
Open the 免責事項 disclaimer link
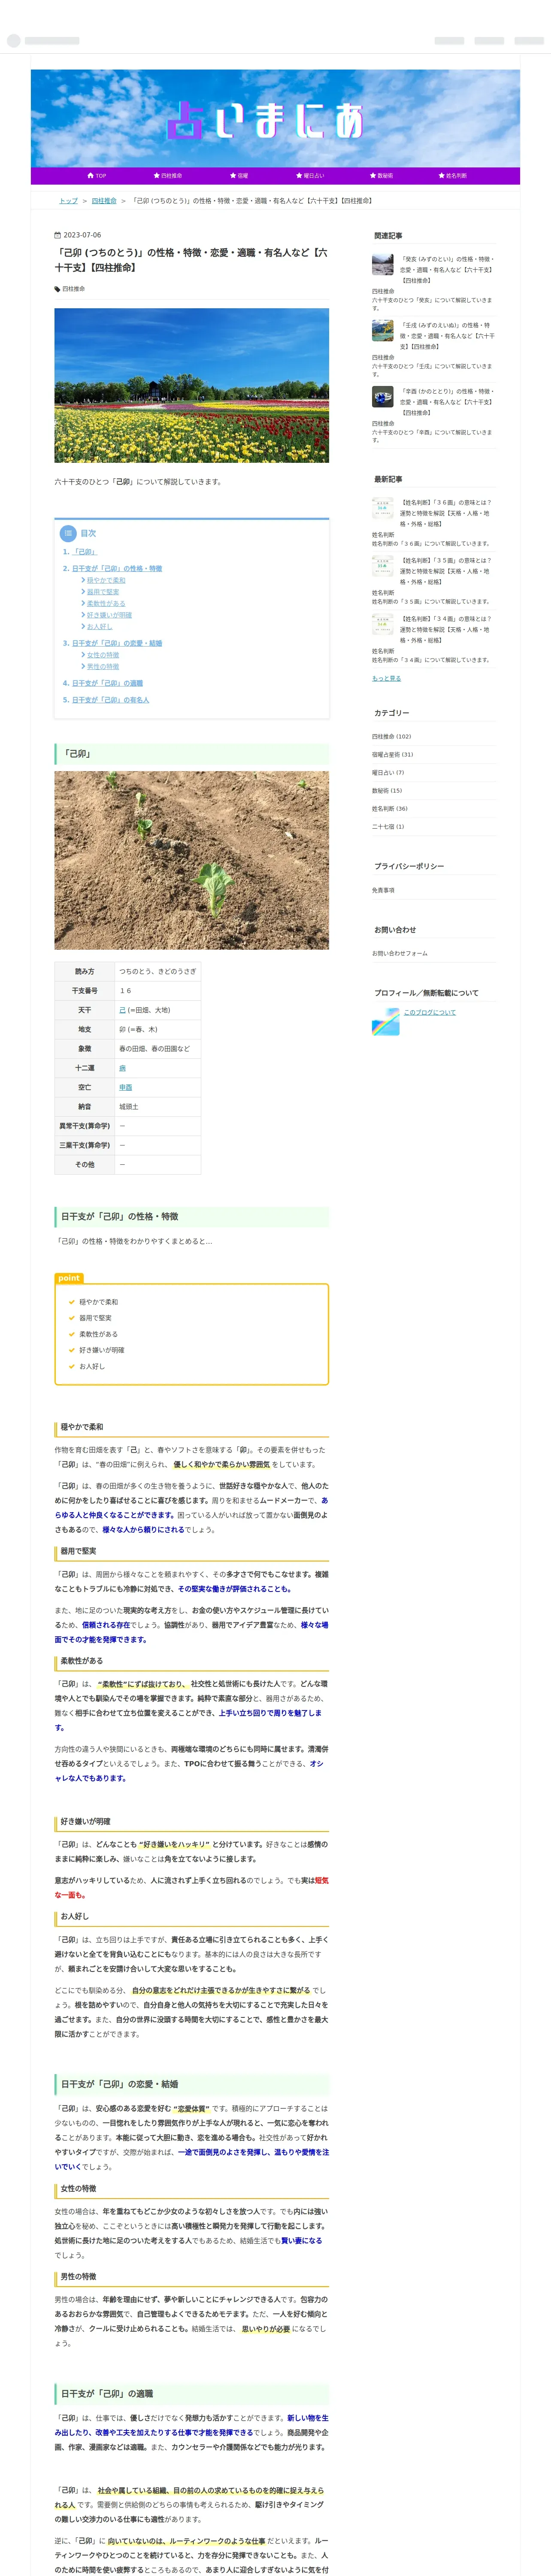383,890
